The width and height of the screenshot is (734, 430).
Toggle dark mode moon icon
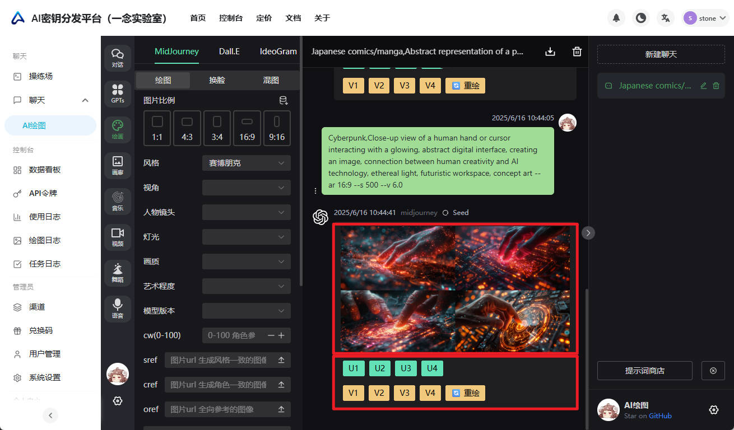coord(641,18)
